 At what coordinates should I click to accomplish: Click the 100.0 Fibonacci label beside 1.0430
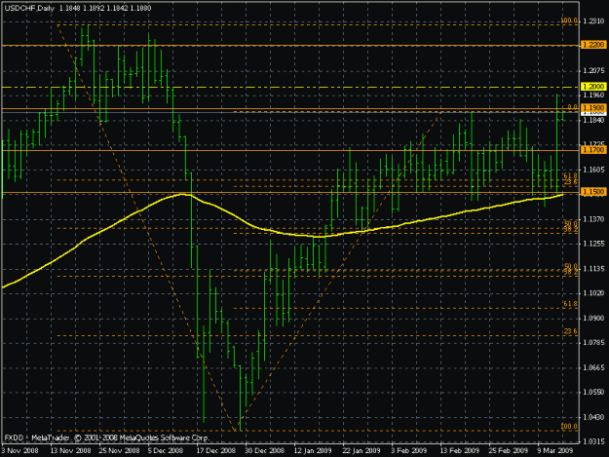click(569, 426)
